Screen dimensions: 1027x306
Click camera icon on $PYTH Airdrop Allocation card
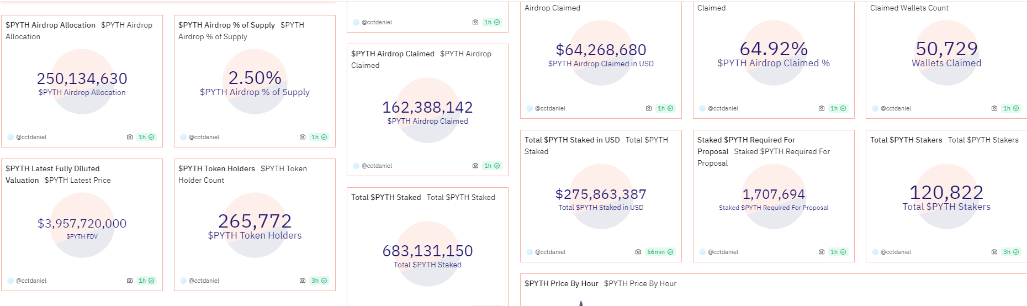click(130, 137)
